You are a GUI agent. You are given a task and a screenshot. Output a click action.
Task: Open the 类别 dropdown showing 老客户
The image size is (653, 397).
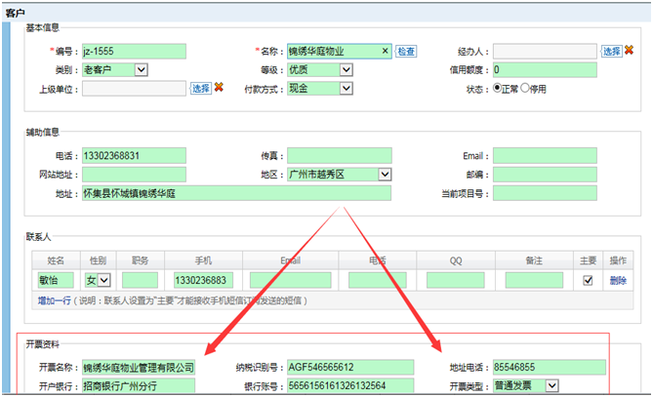pos(141,69)
